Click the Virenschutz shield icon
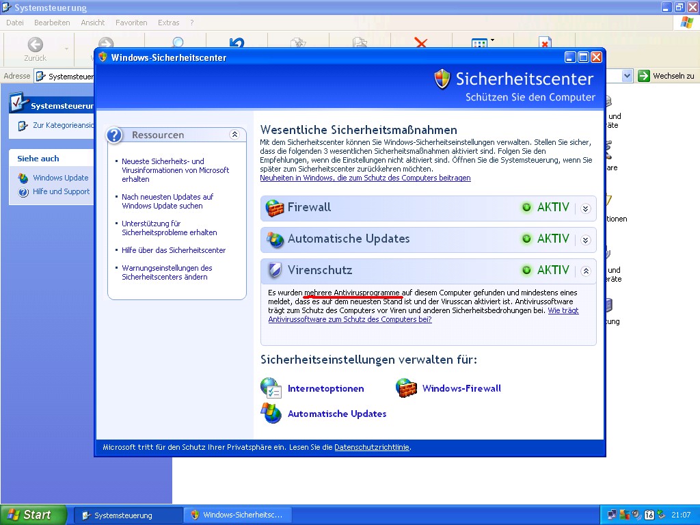Viewport: 700px width, 525px height. pyautogui.click(x=275, y=271)
